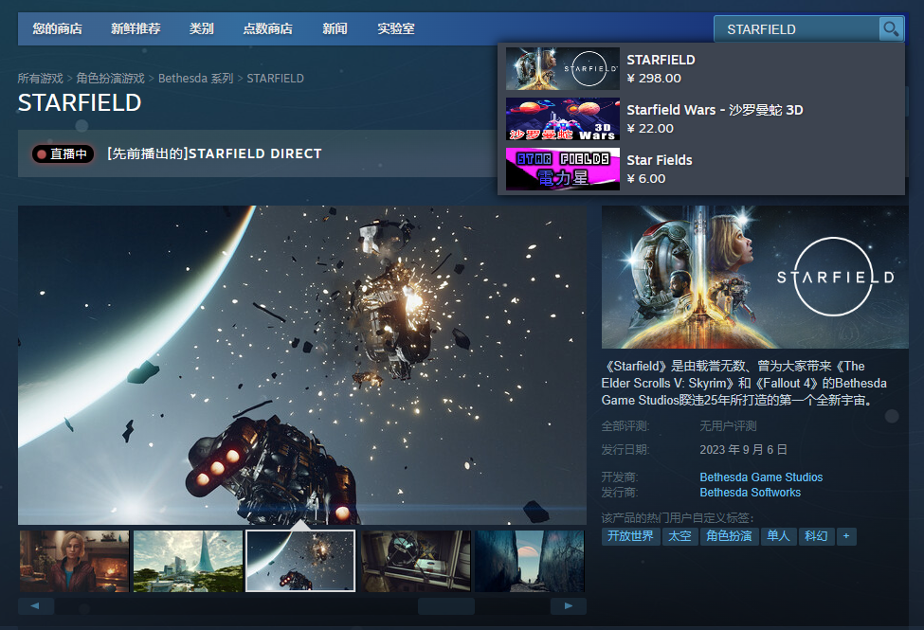This screenshot has width=924, height=630.
Task: Click the 直播中 live badge
Action: point(63,153)
